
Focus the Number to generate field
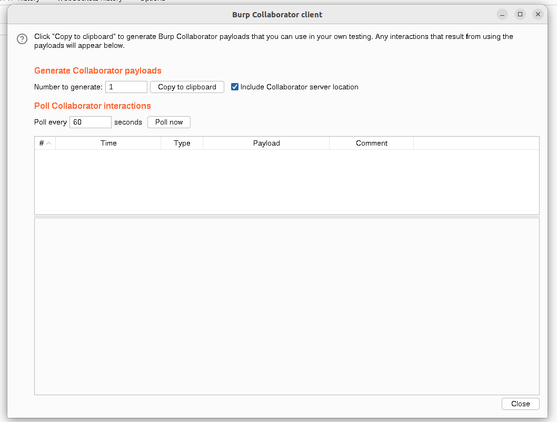tap(126, 87)
